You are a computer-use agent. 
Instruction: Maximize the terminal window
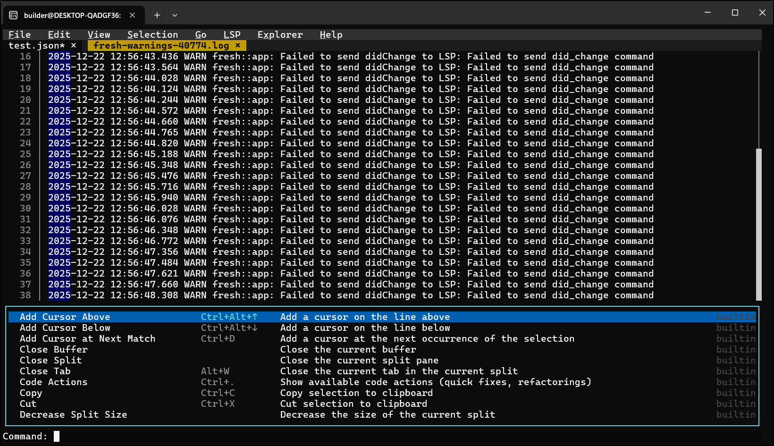(x=735, y=13)
